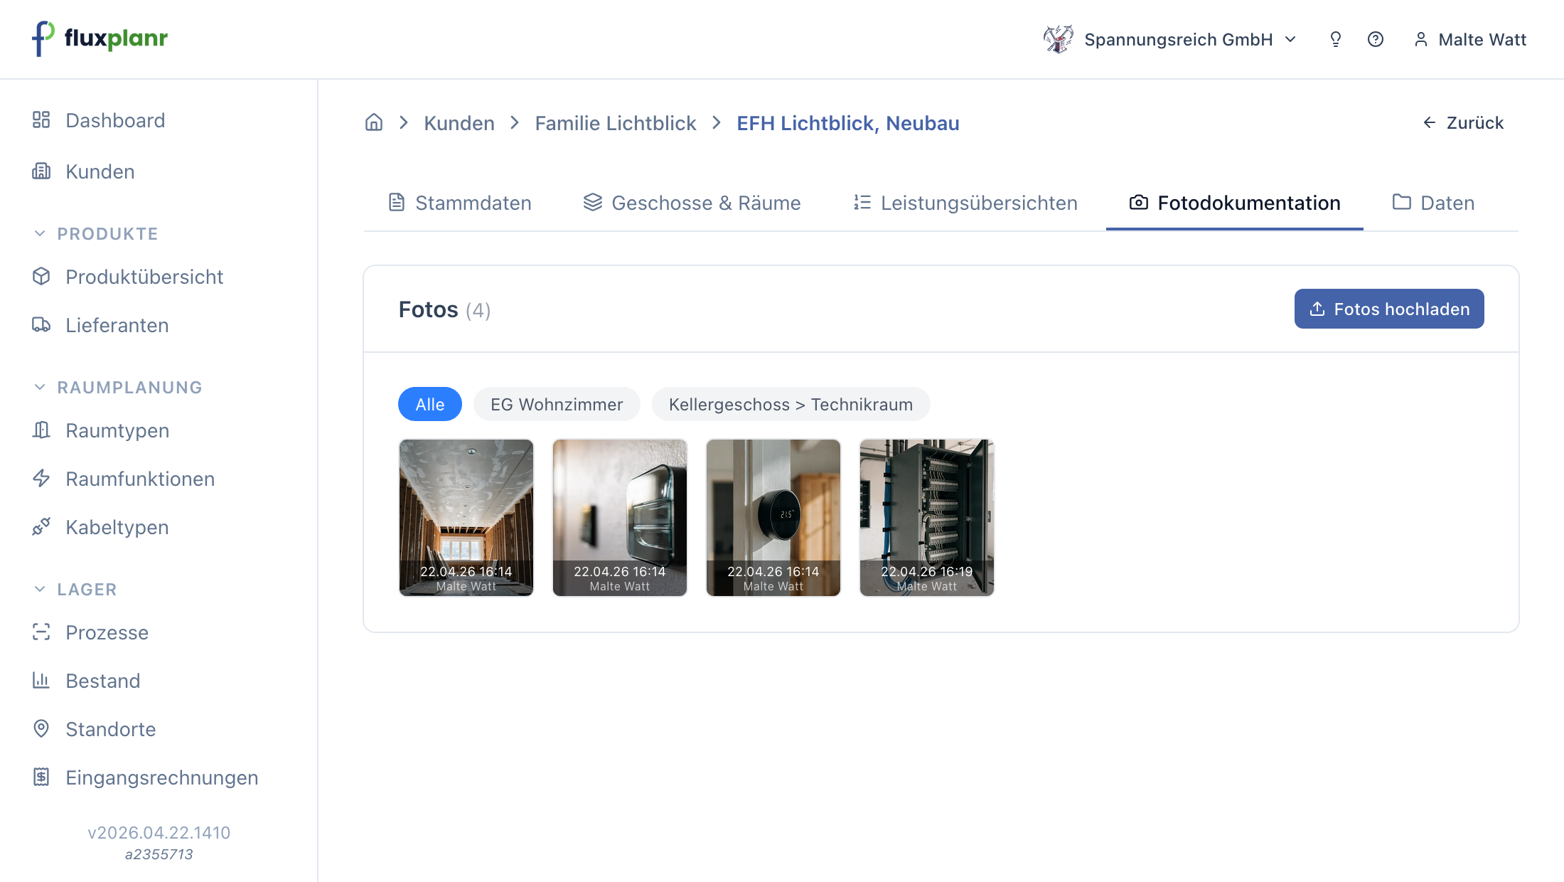1564x882 pixels.
Task: Switch to the Leistungsübersichten tab
Action: coord(965,203)
